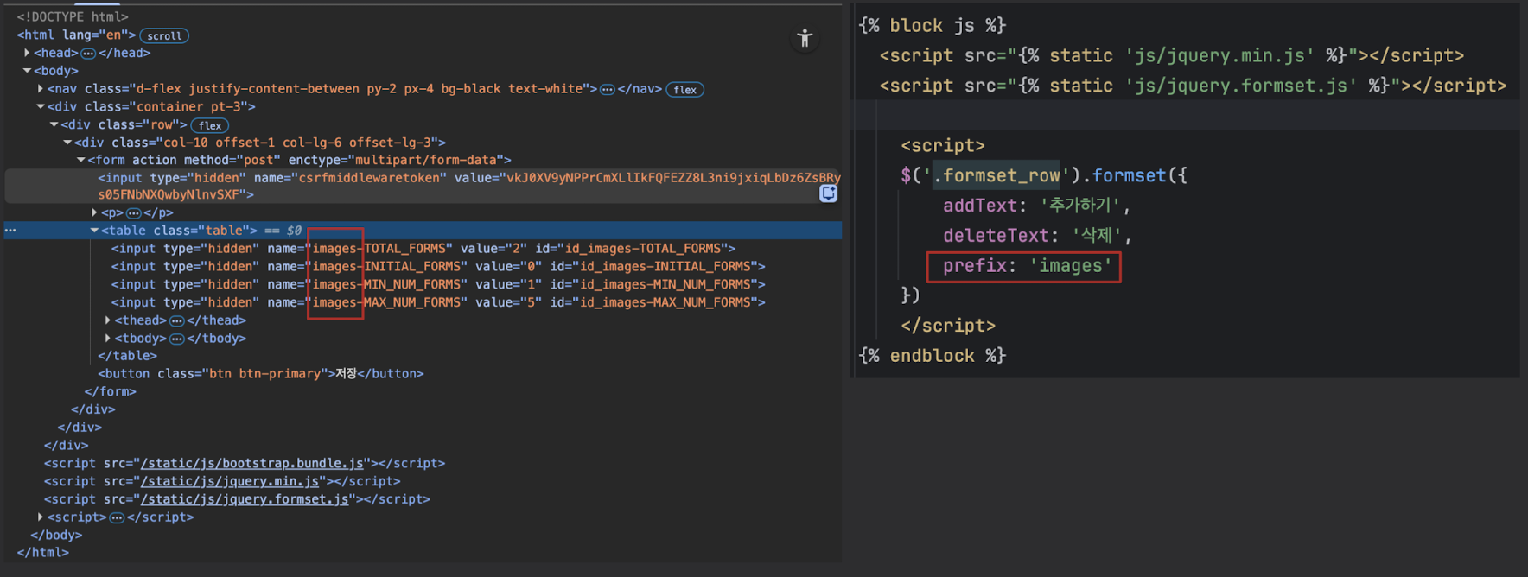Expand the tbody element
The height and width of the screenshot is (577, 1528).
coord(108,339)
